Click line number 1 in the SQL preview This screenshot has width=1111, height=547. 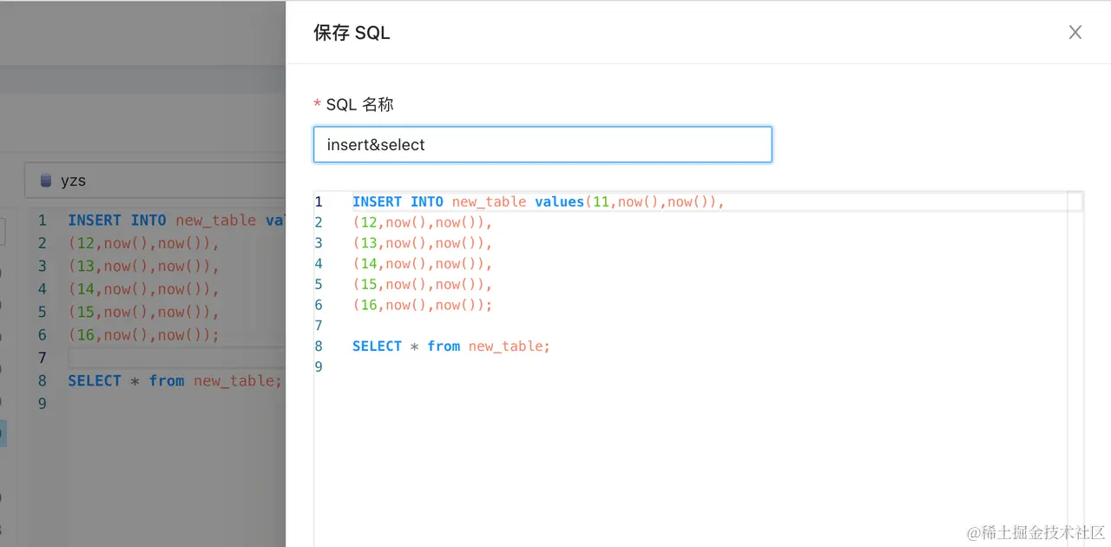(x=319, y=201)
